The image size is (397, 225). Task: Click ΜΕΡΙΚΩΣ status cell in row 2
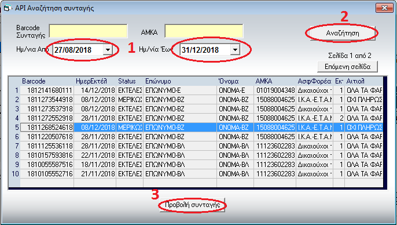pyautogui.click(x=130, y=100)
